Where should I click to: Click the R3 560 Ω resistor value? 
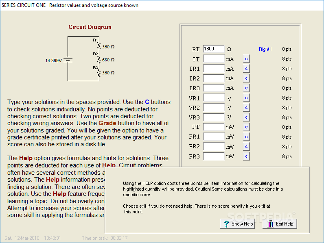[x=108, y=73]
